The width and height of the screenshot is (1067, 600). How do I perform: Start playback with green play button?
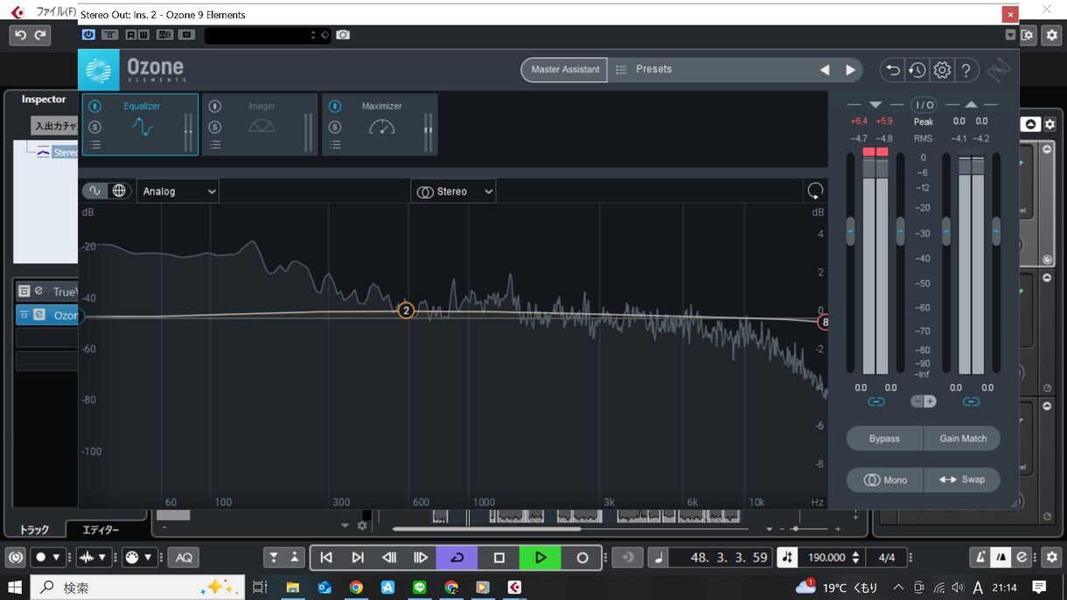click(x=540, y=557)
